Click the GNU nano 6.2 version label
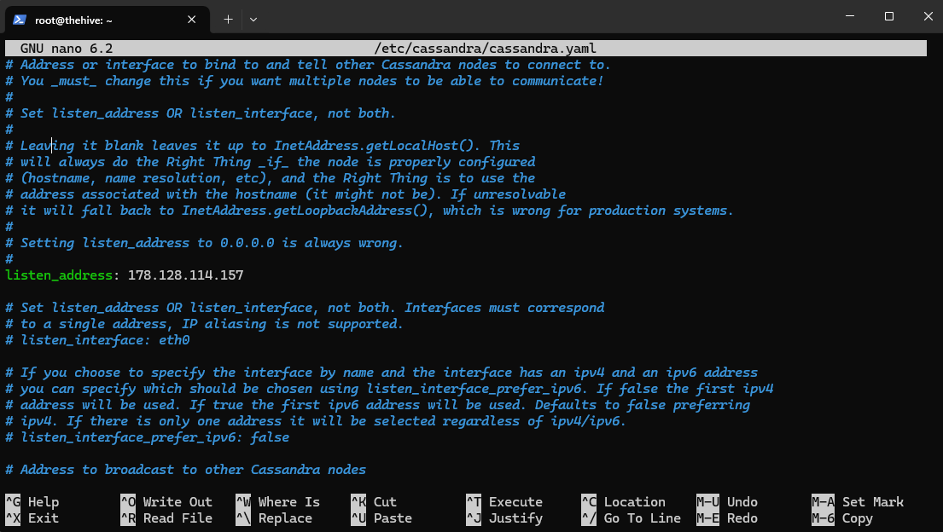The width and height of the screenshot is (943, 532). pos(67,48)
